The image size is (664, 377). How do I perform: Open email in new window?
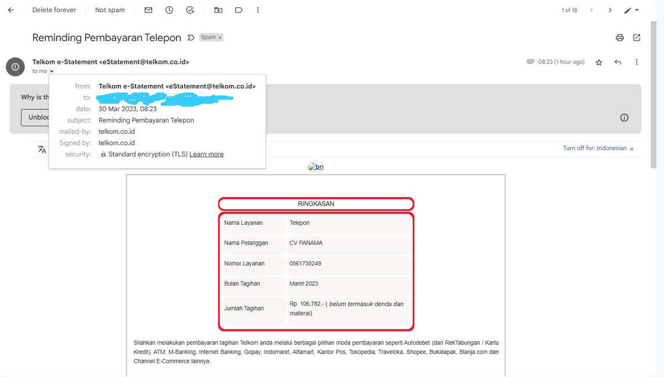637,38
